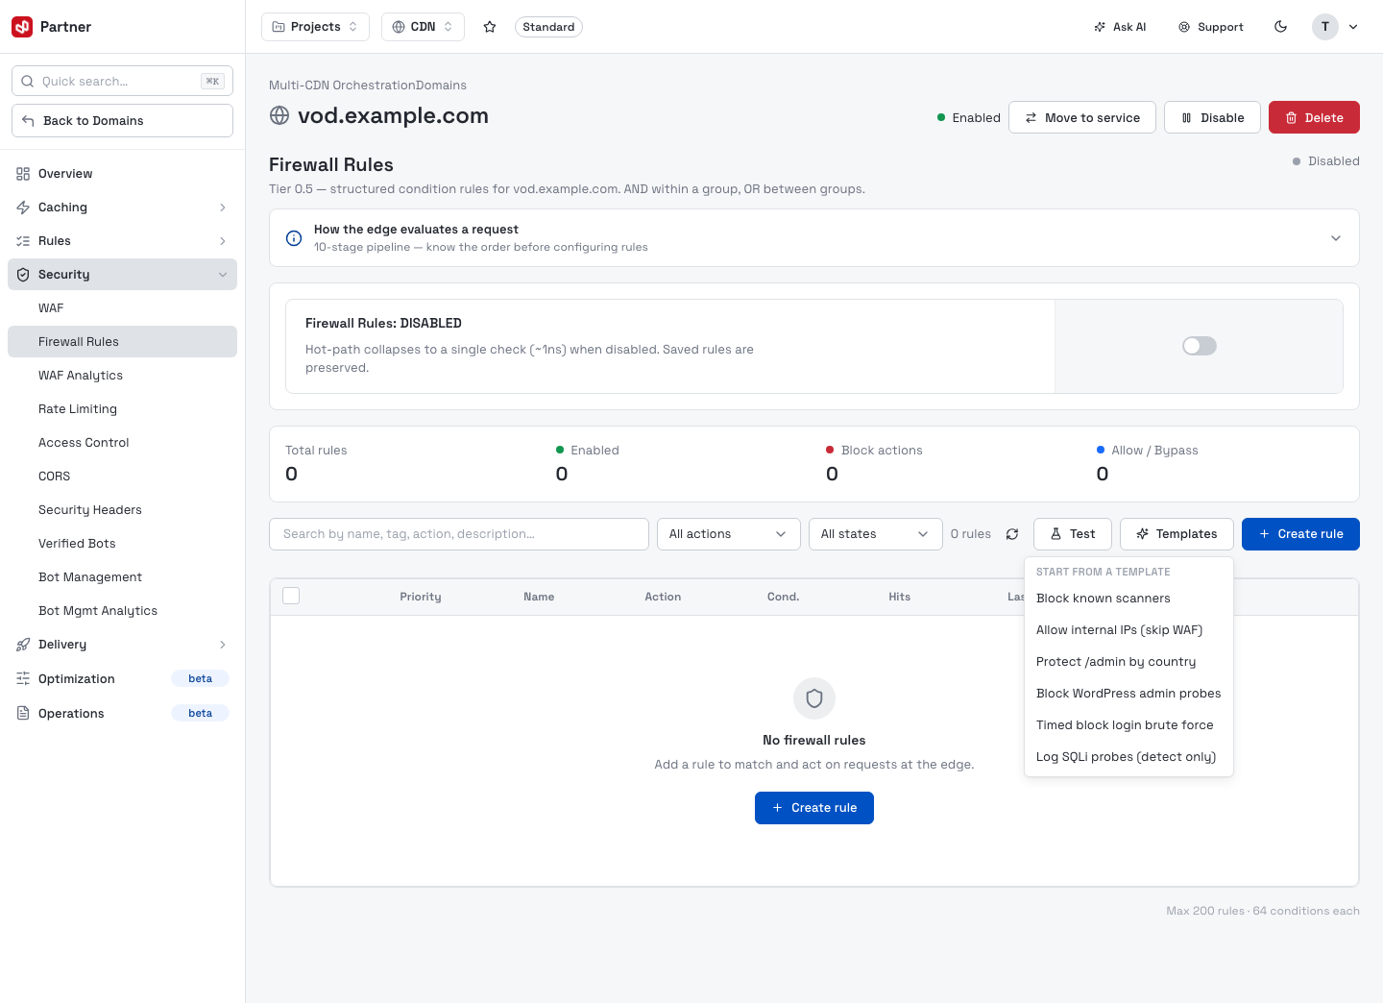Click the red Delete button
This screenshot has height=1003, width=1383.
click(1314, 117)
